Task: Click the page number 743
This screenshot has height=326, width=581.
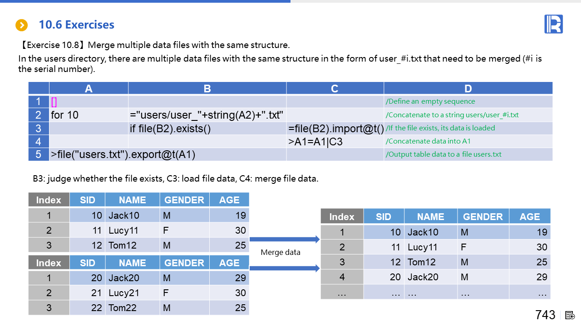Action: pyautogui.click(x=545, y=315)
